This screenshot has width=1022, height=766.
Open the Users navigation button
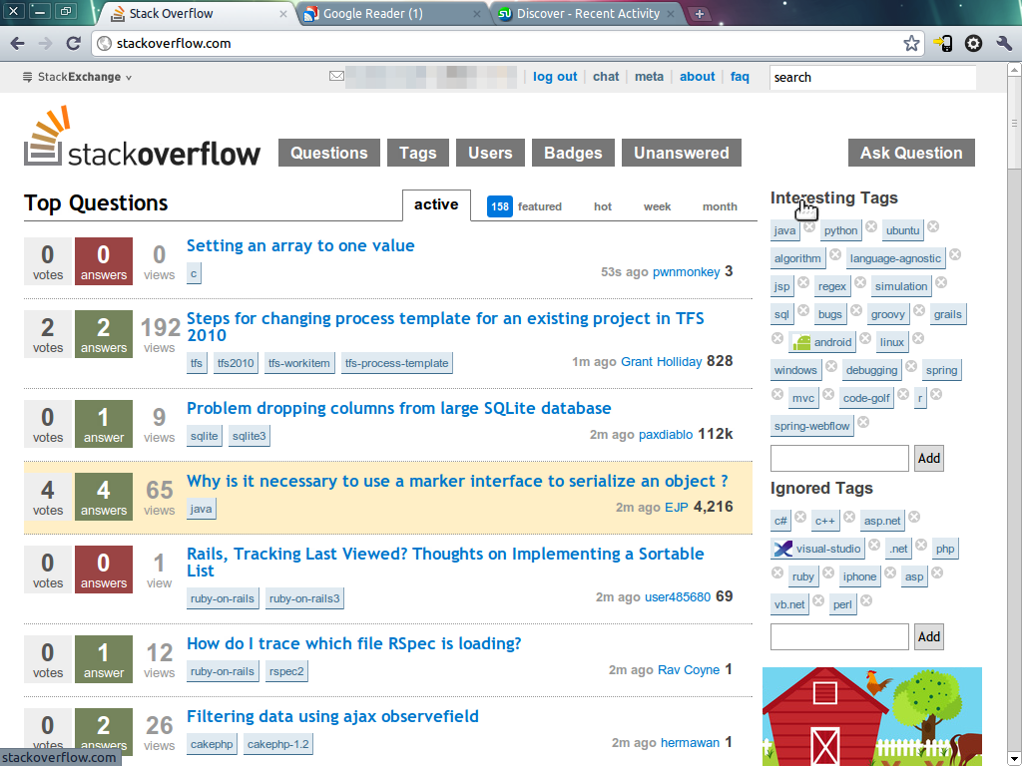click(x=490, y=153)
